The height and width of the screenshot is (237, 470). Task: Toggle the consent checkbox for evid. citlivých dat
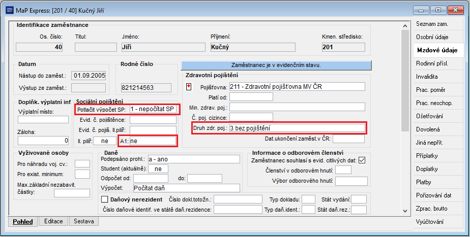click(x=362, y=160)
